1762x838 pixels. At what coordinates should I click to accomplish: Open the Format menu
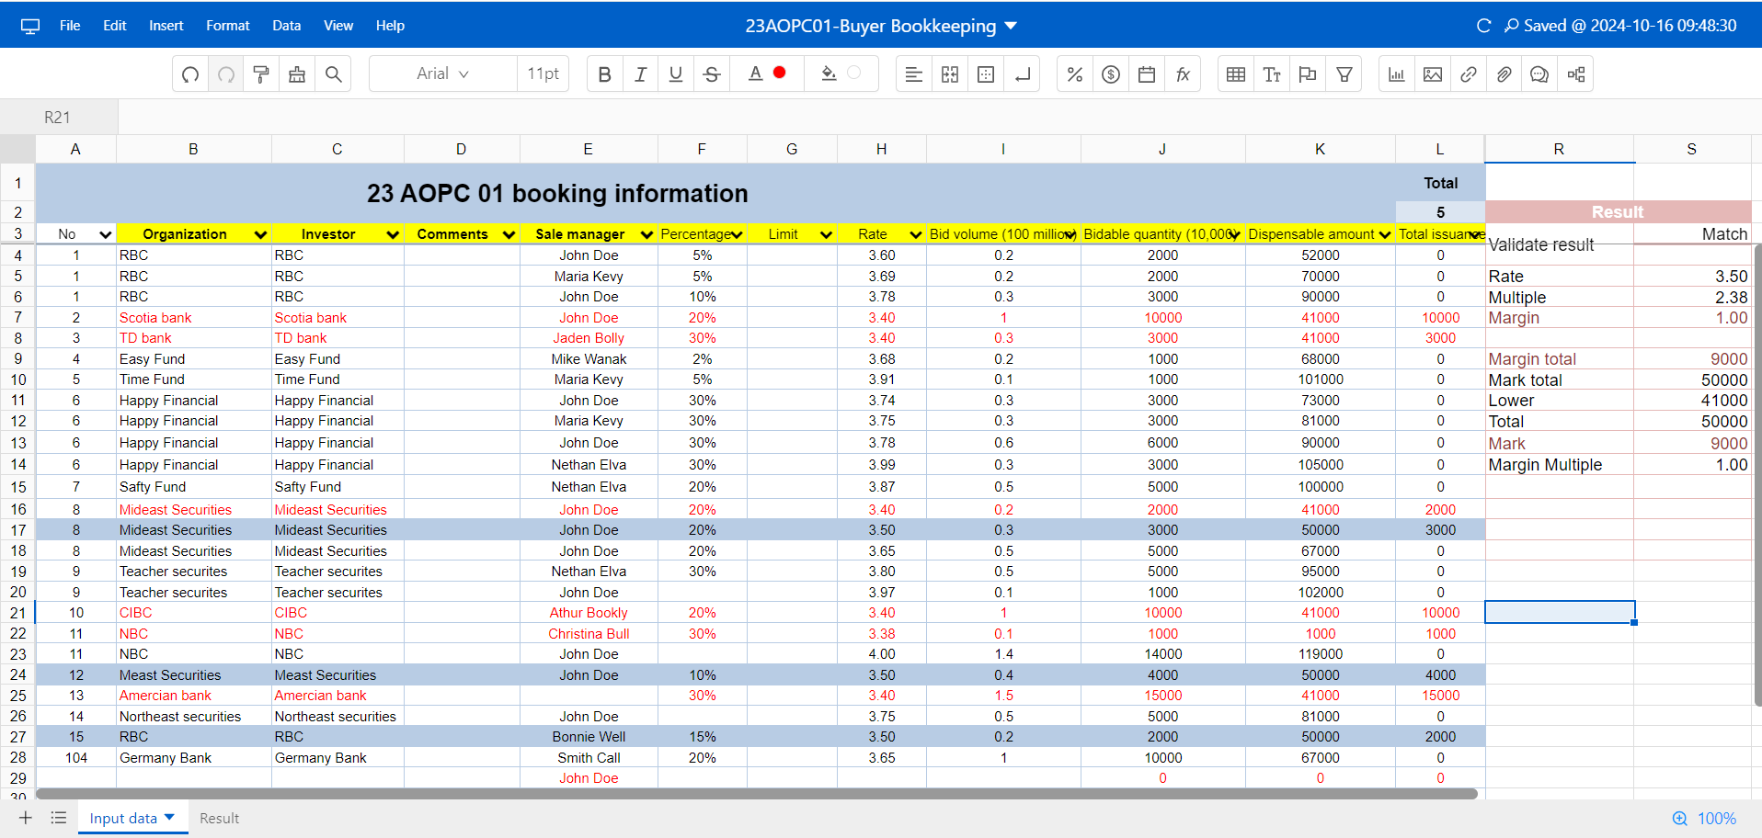pyautogui.click(x=228, y=26)
